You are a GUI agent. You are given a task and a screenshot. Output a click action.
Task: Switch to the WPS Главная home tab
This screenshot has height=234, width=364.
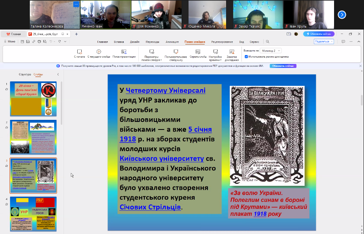[x=13, y=34]
